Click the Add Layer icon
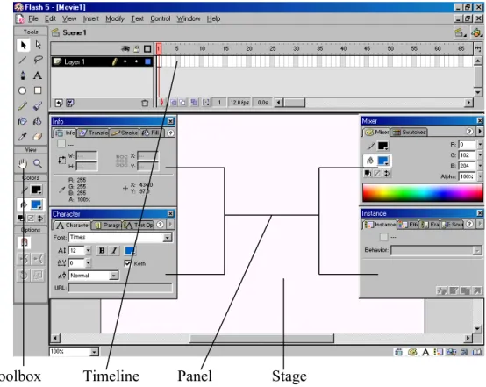The width and height of the screenshot is (486, 387). 59,103
